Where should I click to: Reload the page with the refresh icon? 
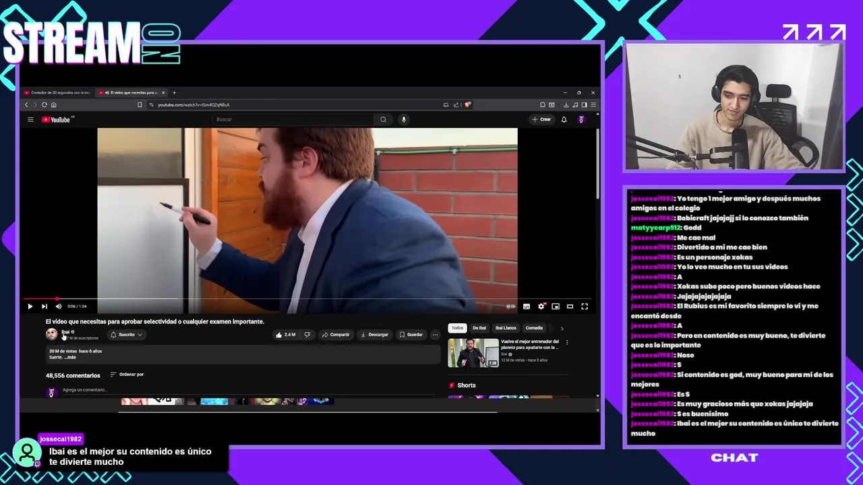point(44,104)
